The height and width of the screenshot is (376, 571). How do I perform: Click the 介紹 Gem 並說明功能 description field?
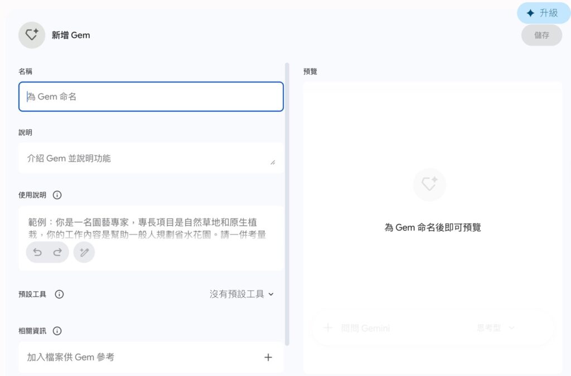(x=151, y=158)
